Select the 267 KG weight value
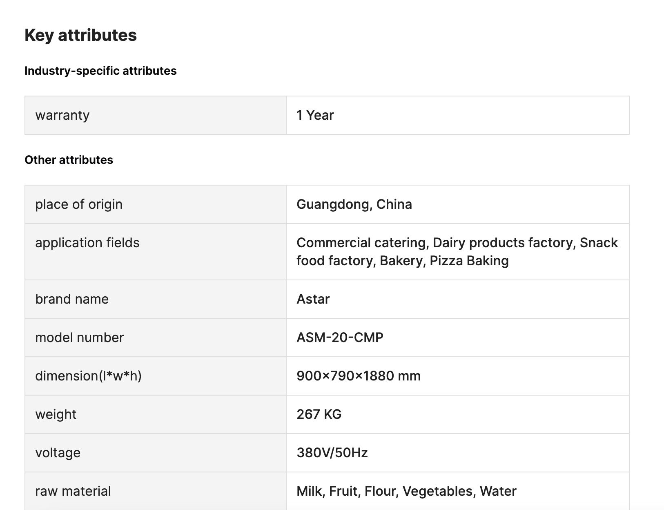The image size is (664, 510). pyautogui.click(x=319, y=414)
